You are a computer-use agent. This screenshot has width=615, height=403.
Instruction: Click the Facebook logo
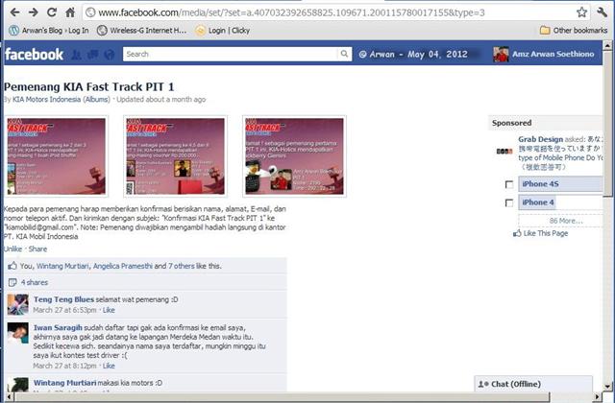click(35, 54)
